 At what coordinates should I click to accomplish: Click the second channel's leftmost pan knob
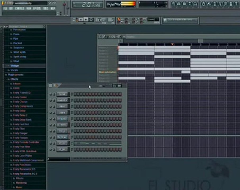click(x=50, y=101)
